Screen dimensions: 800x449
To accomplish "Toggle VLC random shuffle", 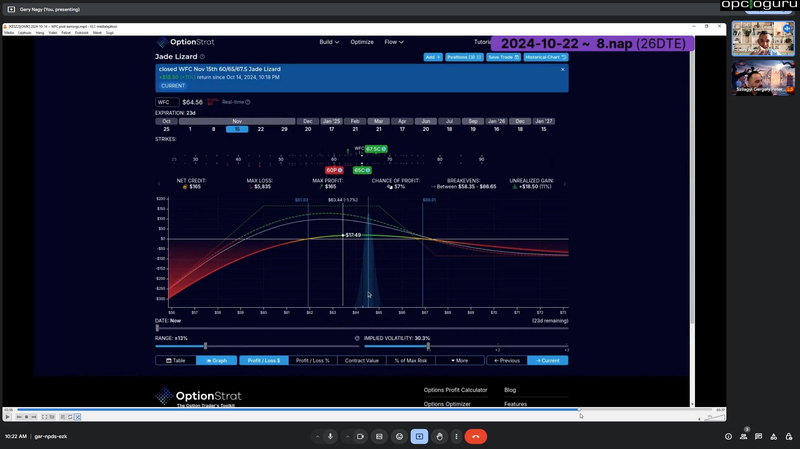I will click(x=78, y=417).
